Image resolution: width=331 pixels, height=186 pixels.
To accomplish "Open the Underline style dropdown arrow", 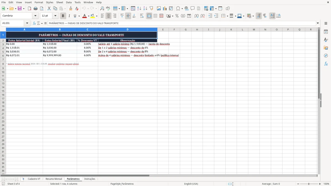I will (79, 16).
